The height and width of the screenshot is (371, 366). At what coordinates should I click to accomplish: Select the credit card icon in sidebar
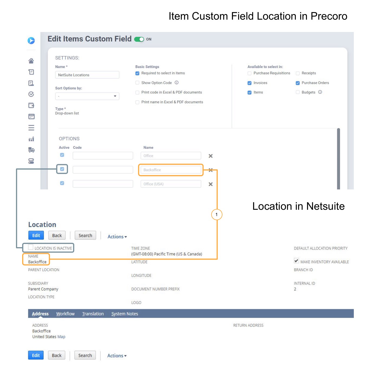pos(31,117)
